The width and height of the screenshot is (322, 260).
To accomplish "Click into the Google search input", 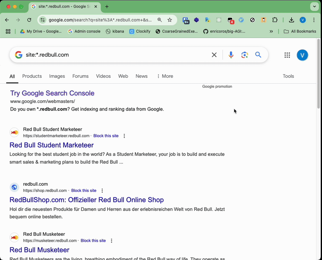I will coord(117,55).
